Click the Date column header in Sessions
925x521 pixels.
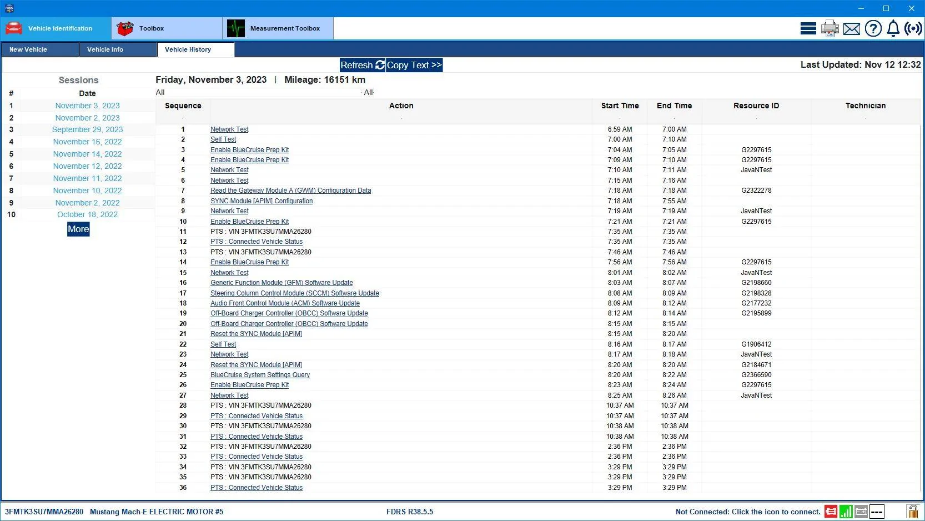[87, 93]
